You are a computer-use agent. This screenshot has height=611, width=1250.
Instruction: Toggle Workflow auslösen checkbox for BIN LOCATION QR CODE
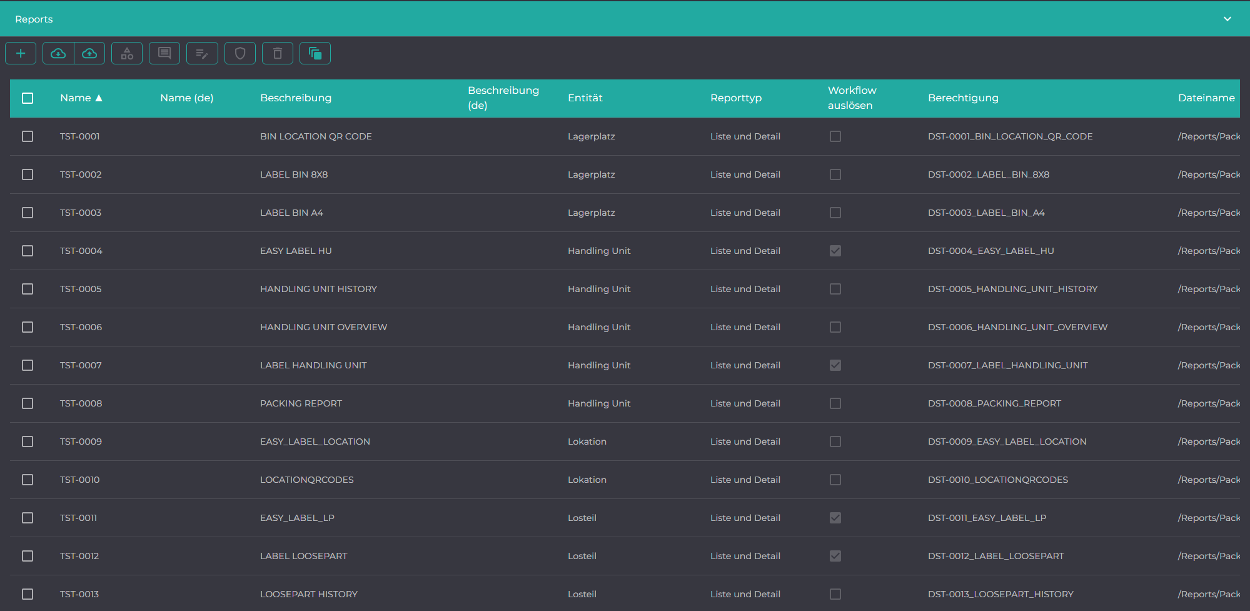(835, 136)
